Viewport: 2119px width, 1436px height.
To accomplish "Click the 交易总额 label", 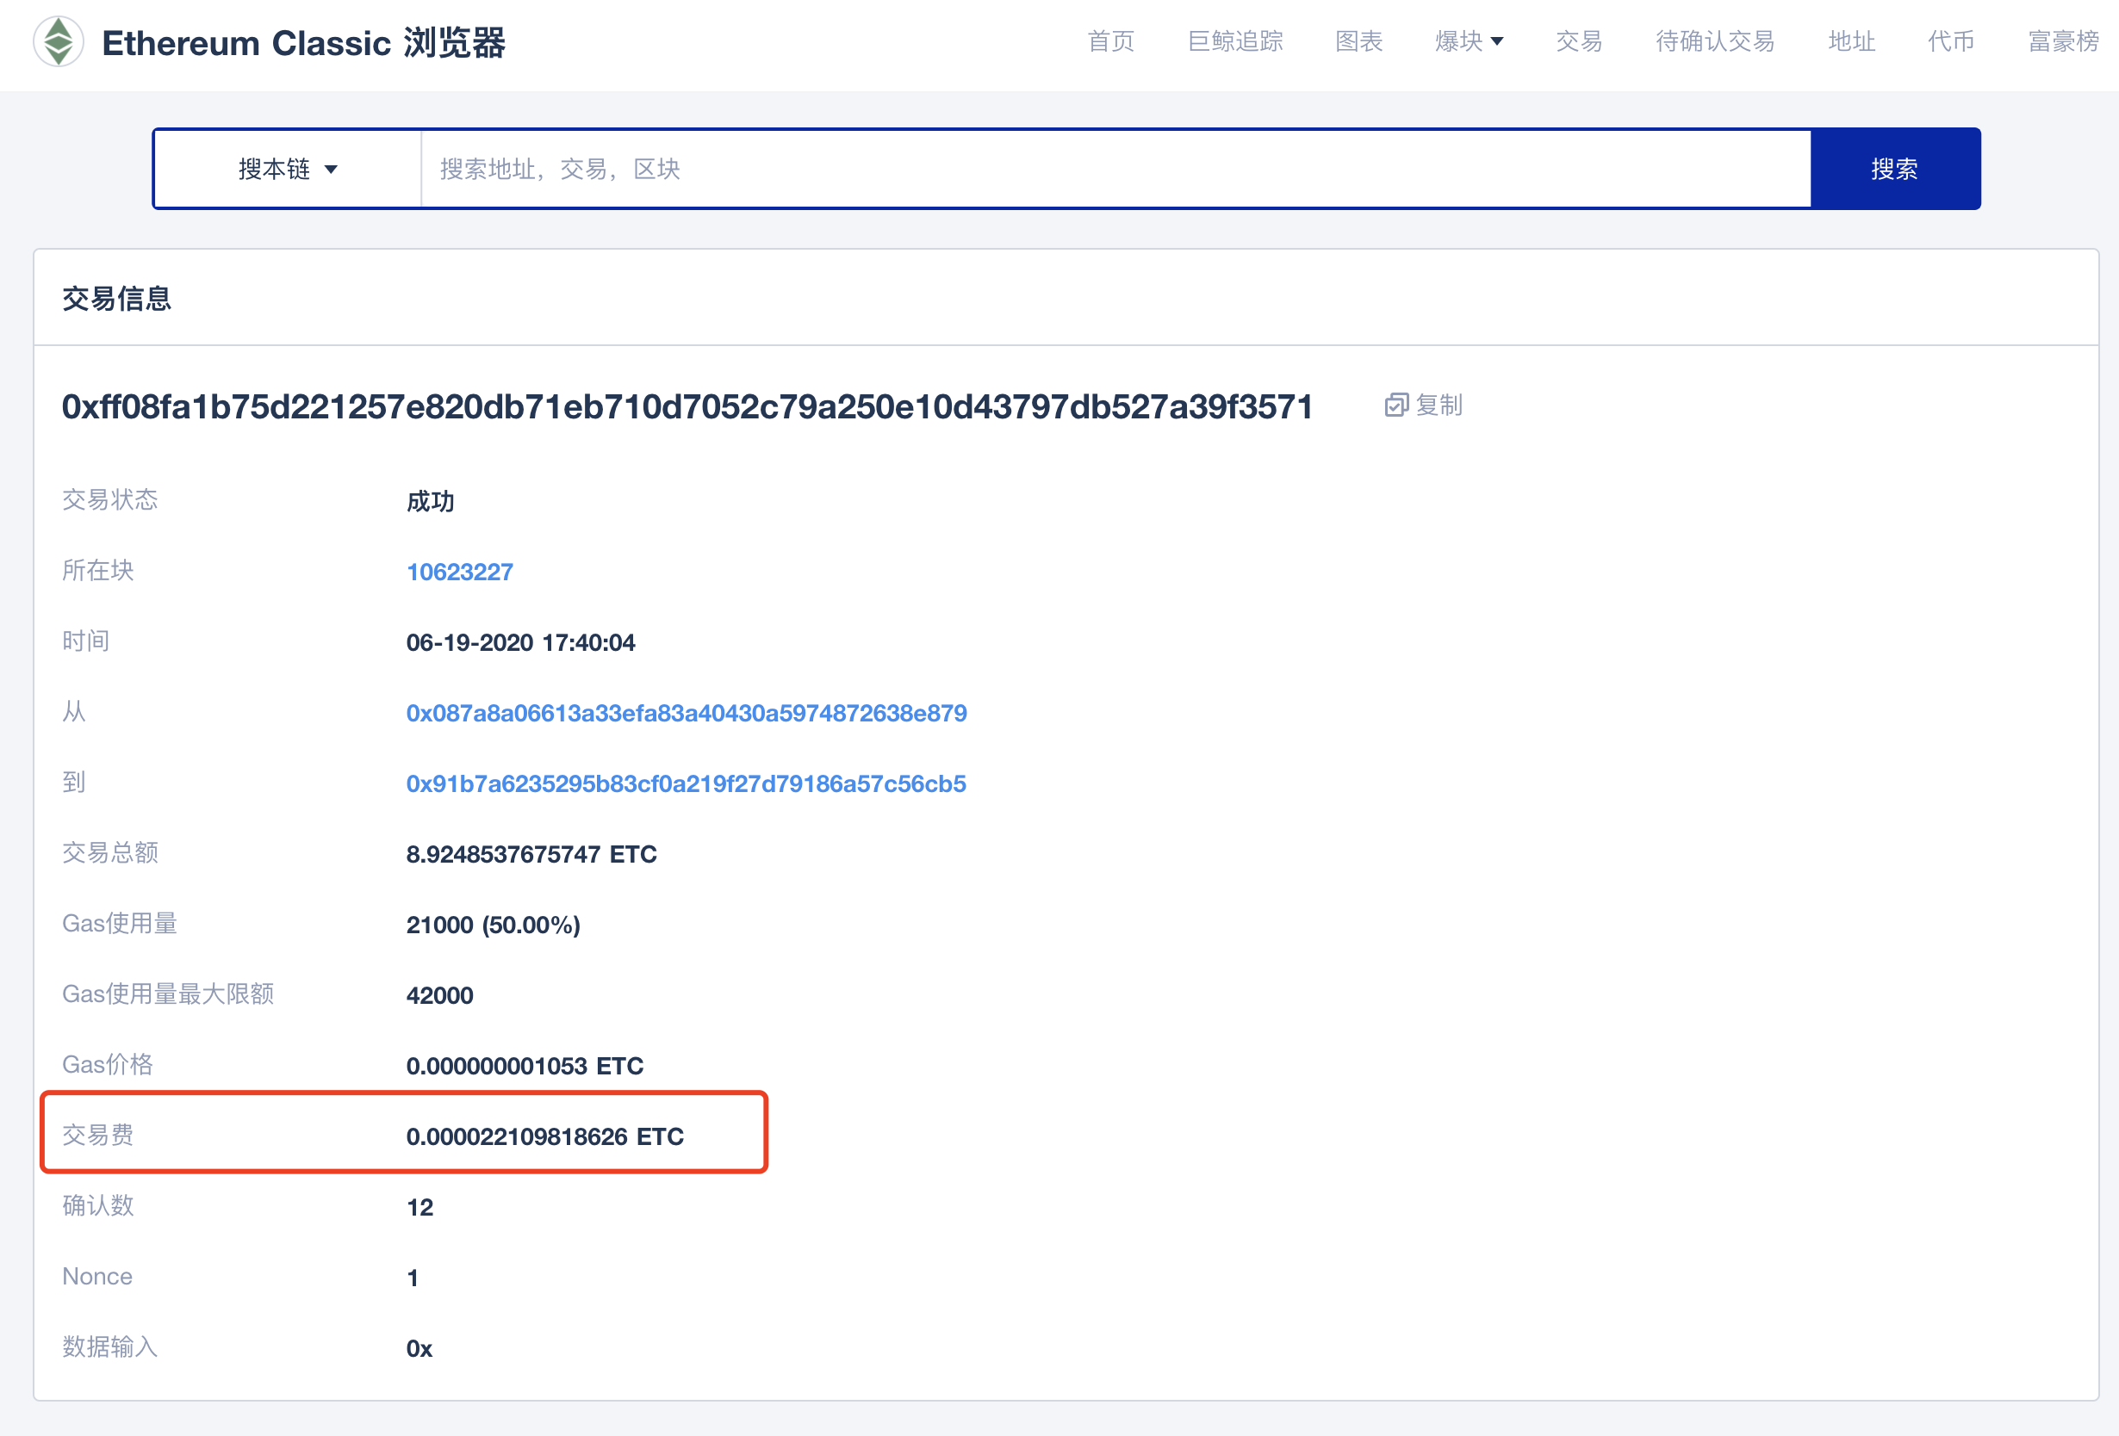I will coord(110,853).
